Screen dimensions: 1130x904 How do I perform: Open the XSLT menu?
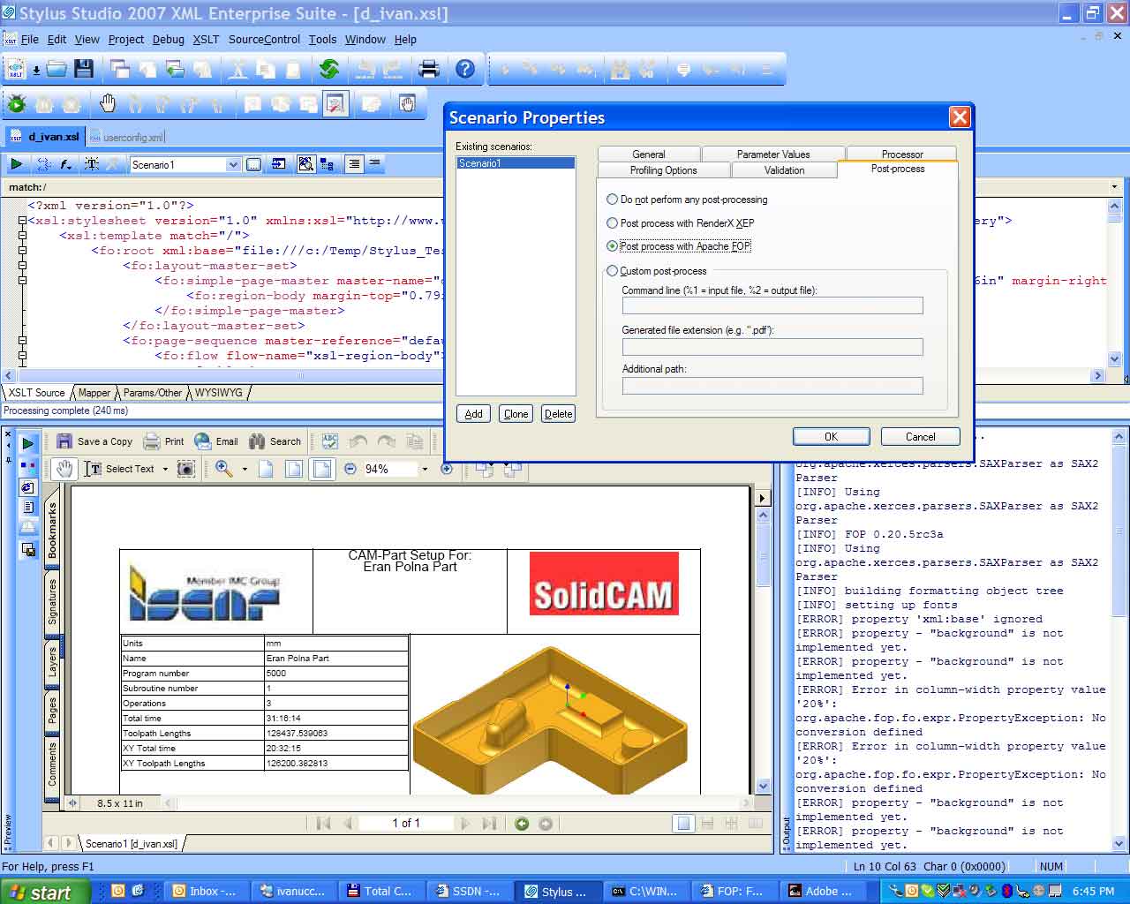206,39
